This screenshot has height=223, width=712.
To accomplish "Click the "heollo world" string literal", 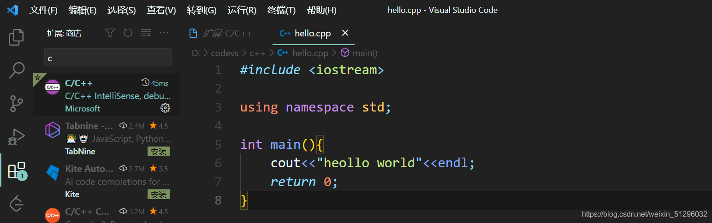I will pos(370,163).
